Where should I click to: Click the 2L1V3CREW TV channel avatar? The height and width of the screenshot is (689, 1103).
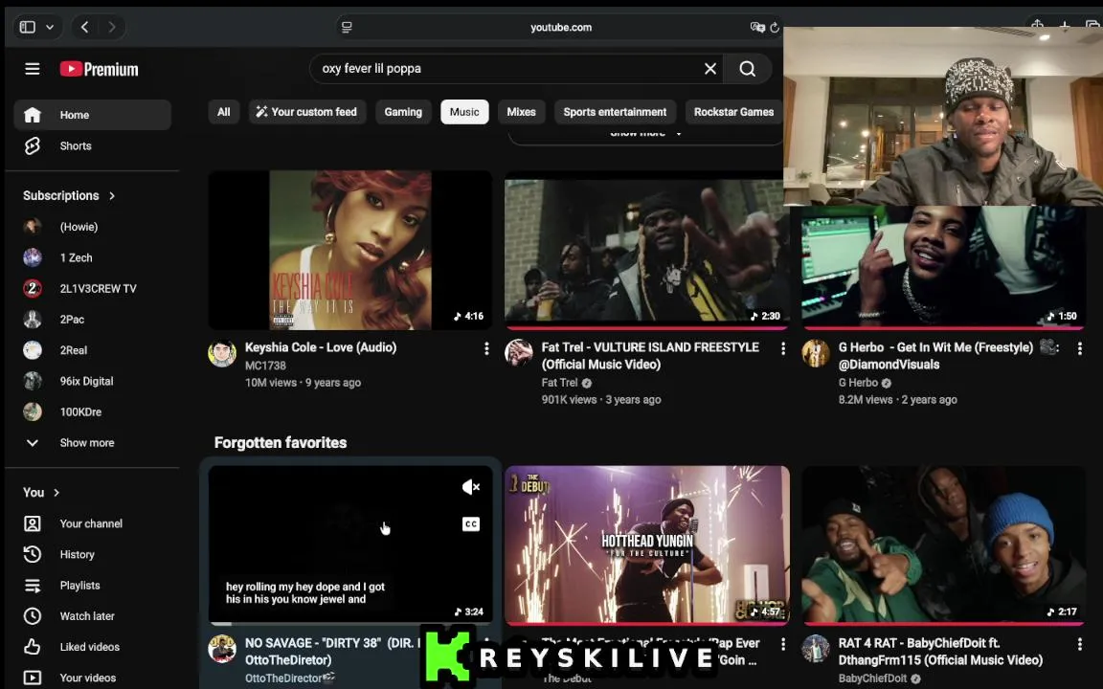point(33,289)
